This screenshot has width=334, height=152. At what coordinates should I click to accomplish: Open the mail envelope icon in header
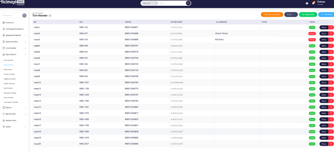tap(307, 3)
